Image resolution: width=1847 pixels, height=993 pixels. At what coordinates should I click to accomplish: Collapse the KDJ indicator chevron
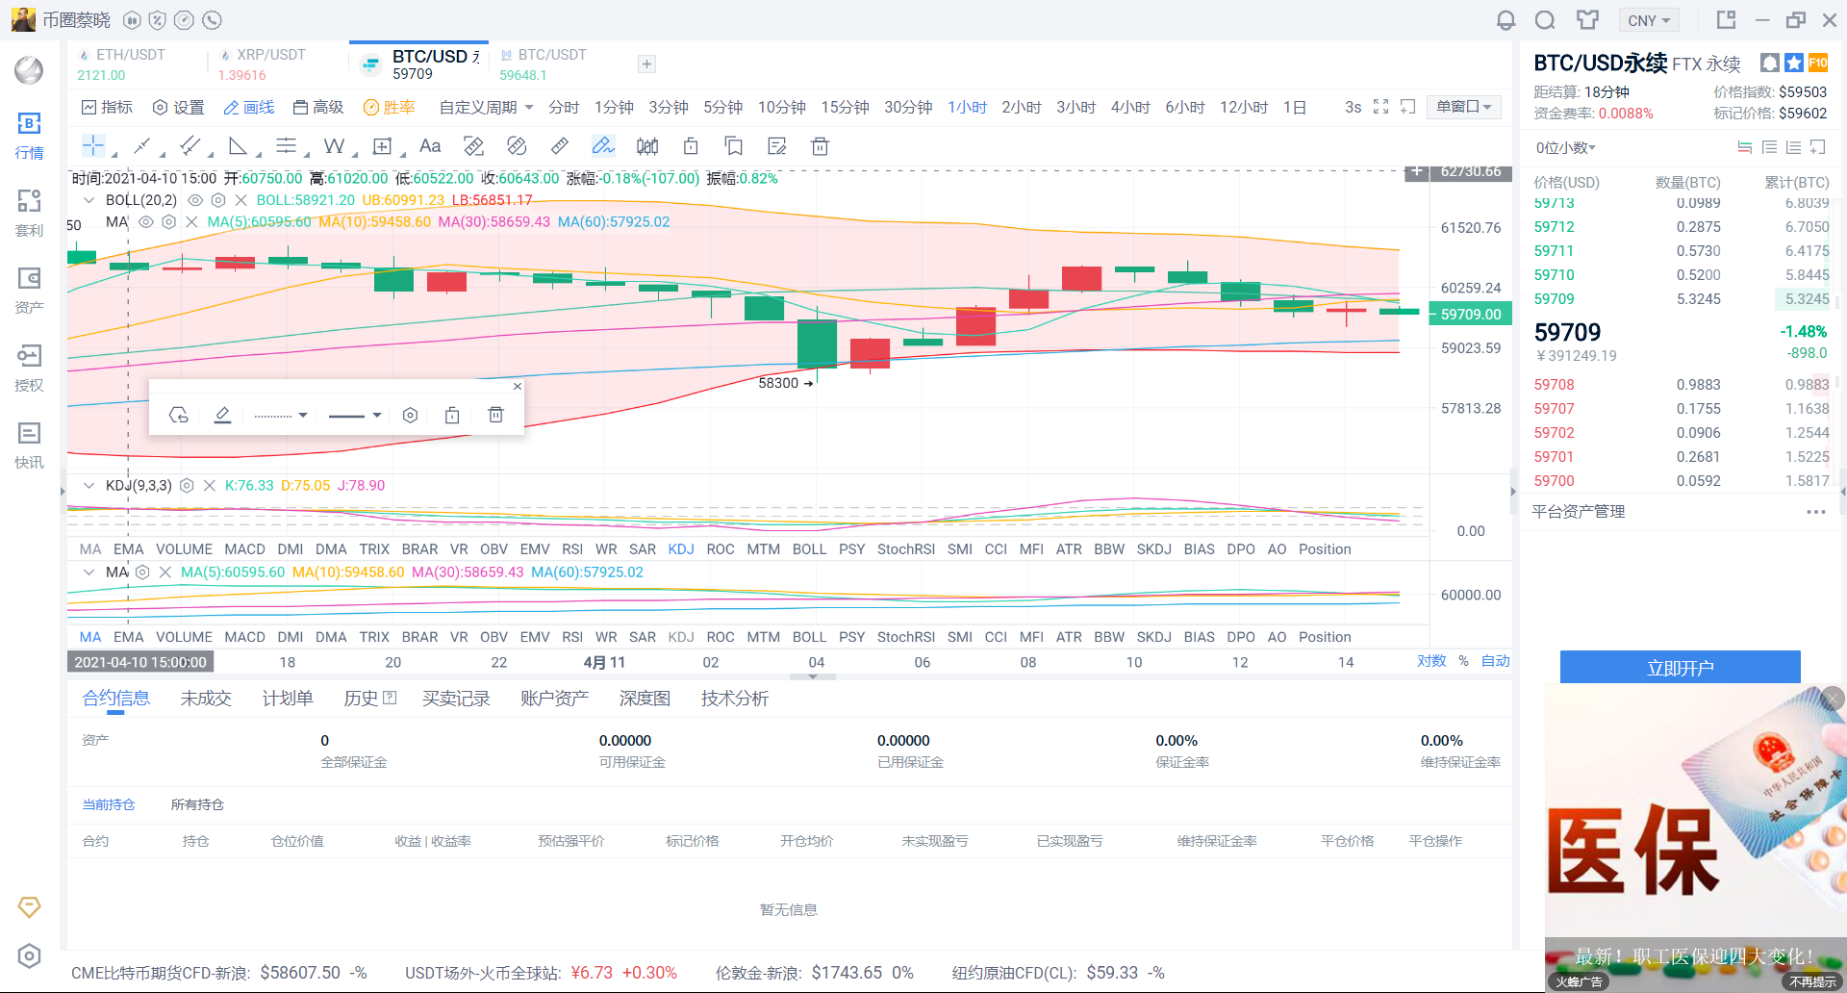pyautogui.click(x=89, y=486)
